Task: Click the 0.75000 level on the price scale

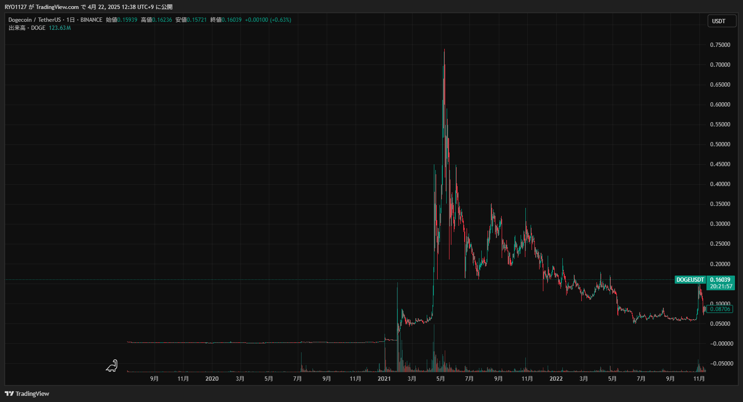Action: tap(720, 45)
